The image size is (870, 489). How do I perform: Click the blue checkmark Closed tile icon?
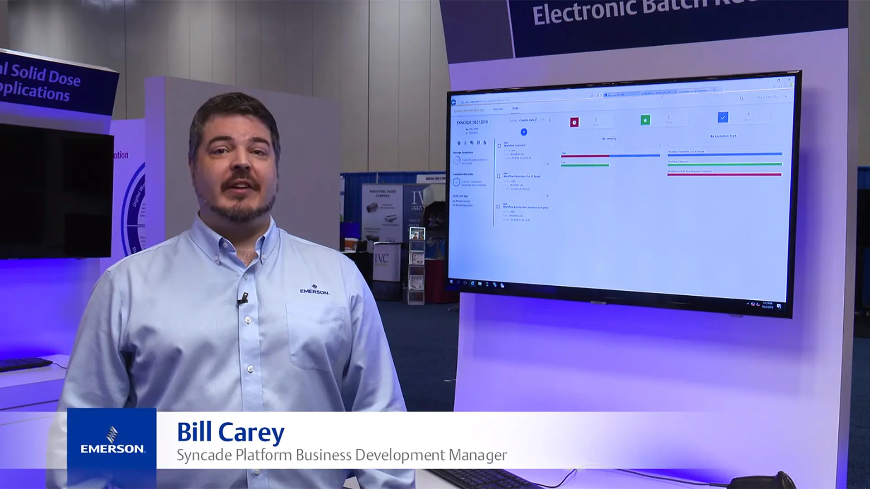(x=723, y=117)
